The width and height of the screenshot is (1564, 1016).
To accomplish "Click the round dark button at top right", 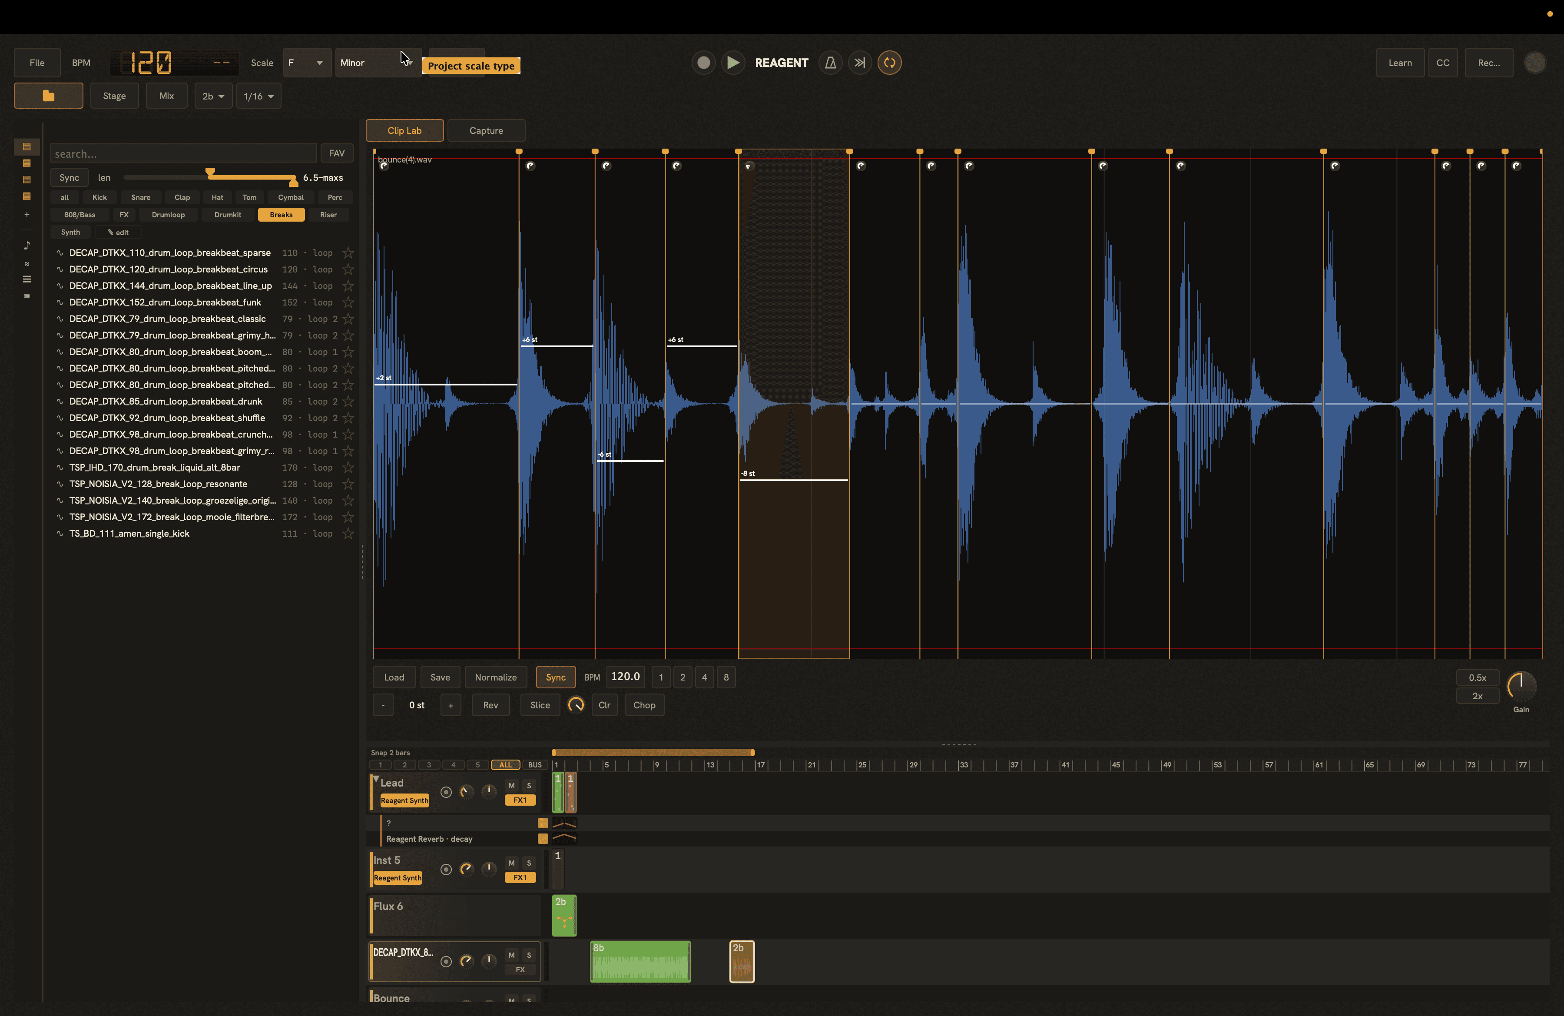I will pos(1534,63).
